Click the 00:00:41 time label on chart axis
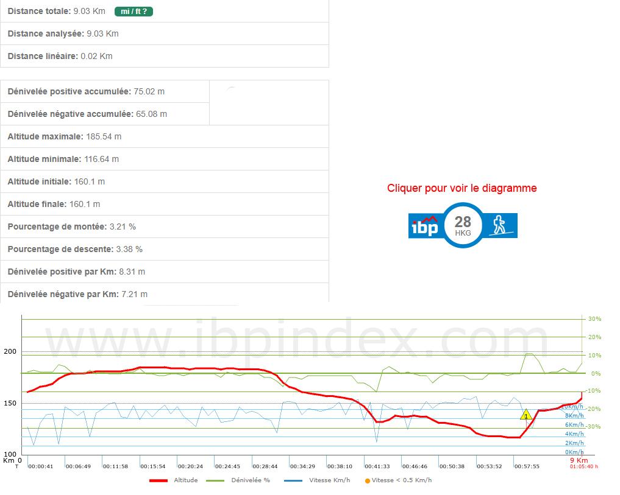The width and height of the screenshot is (620, 495). pos(41,466)
